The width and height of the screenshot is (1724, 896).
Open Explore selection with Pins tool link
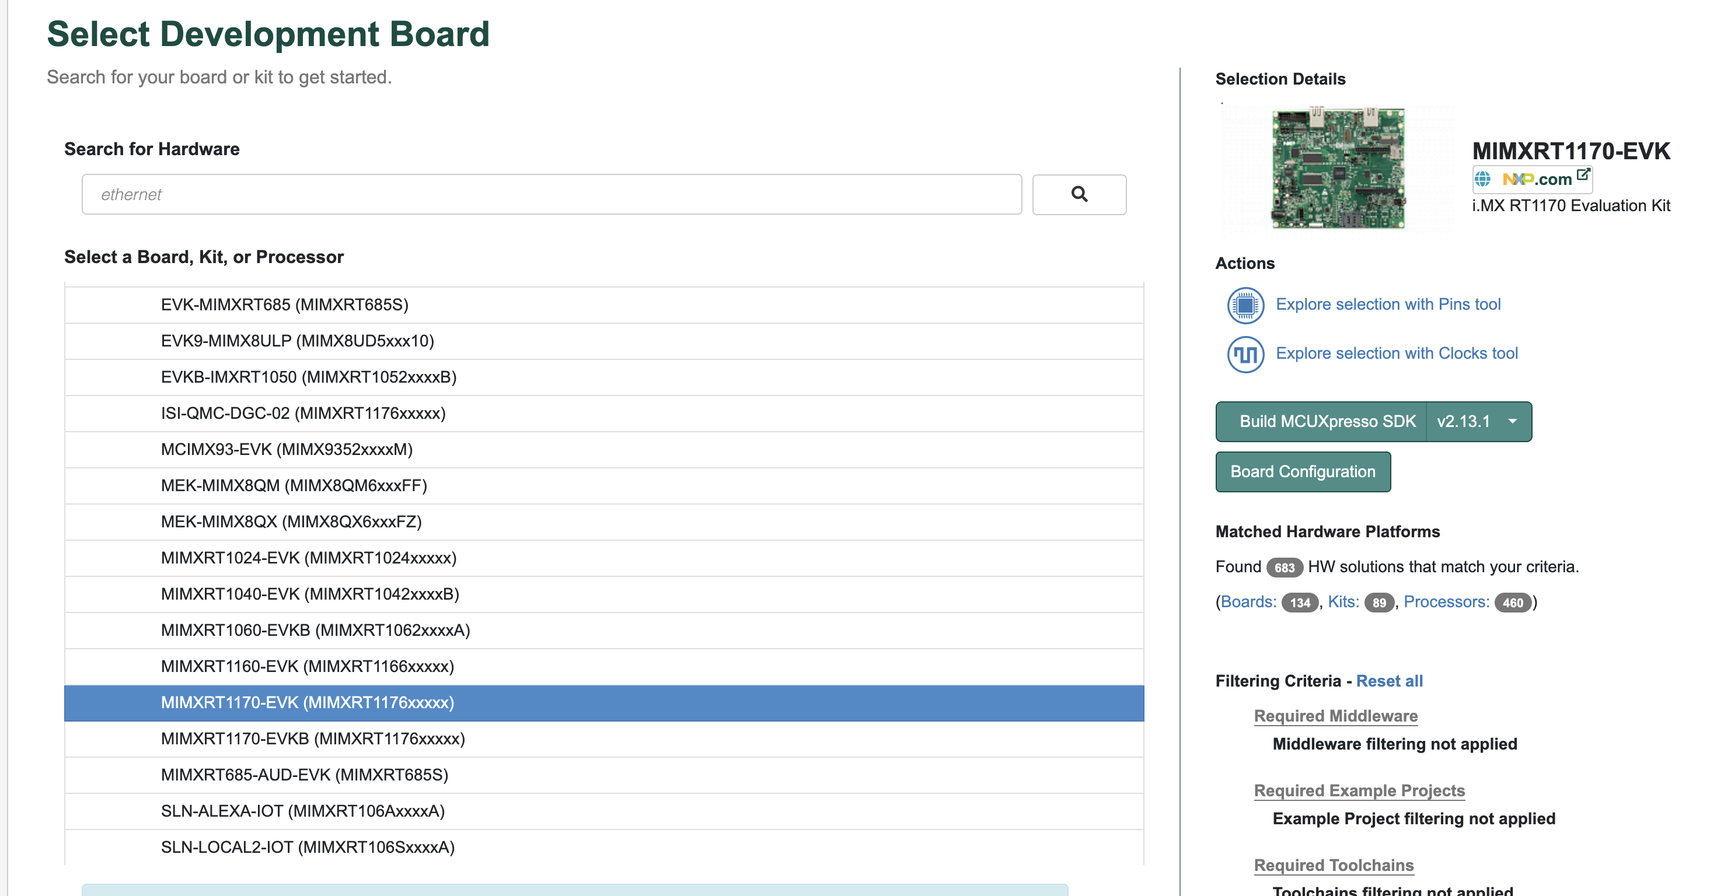click(x=1387, y=304)
